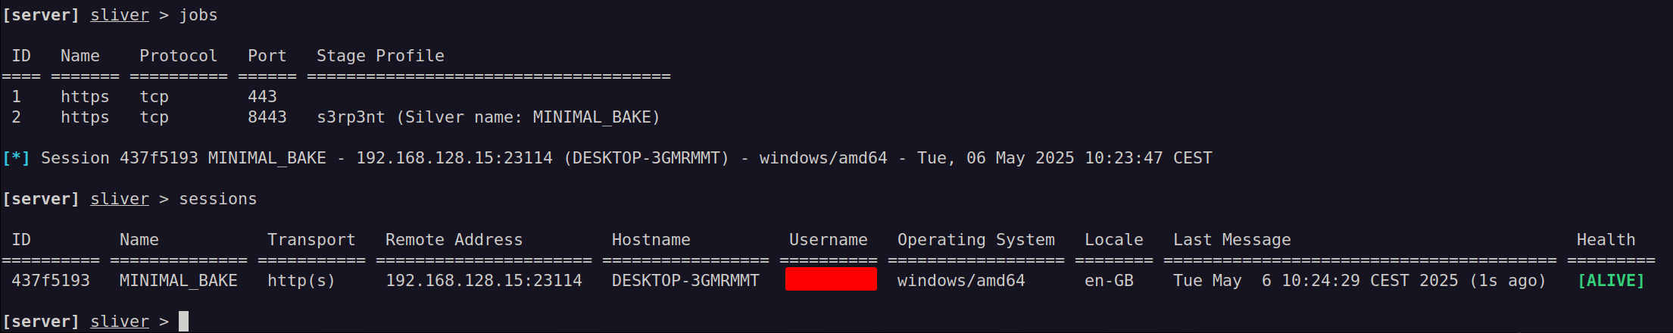Click the 'Stage Profile' column header in jobs

[x=380, y=56]
